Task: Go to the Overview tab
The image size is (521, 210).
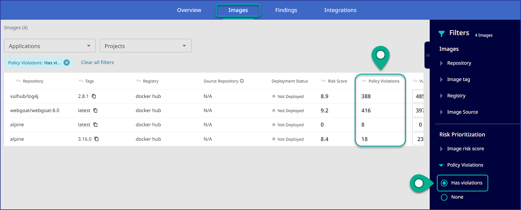Action: pos(189,10)
